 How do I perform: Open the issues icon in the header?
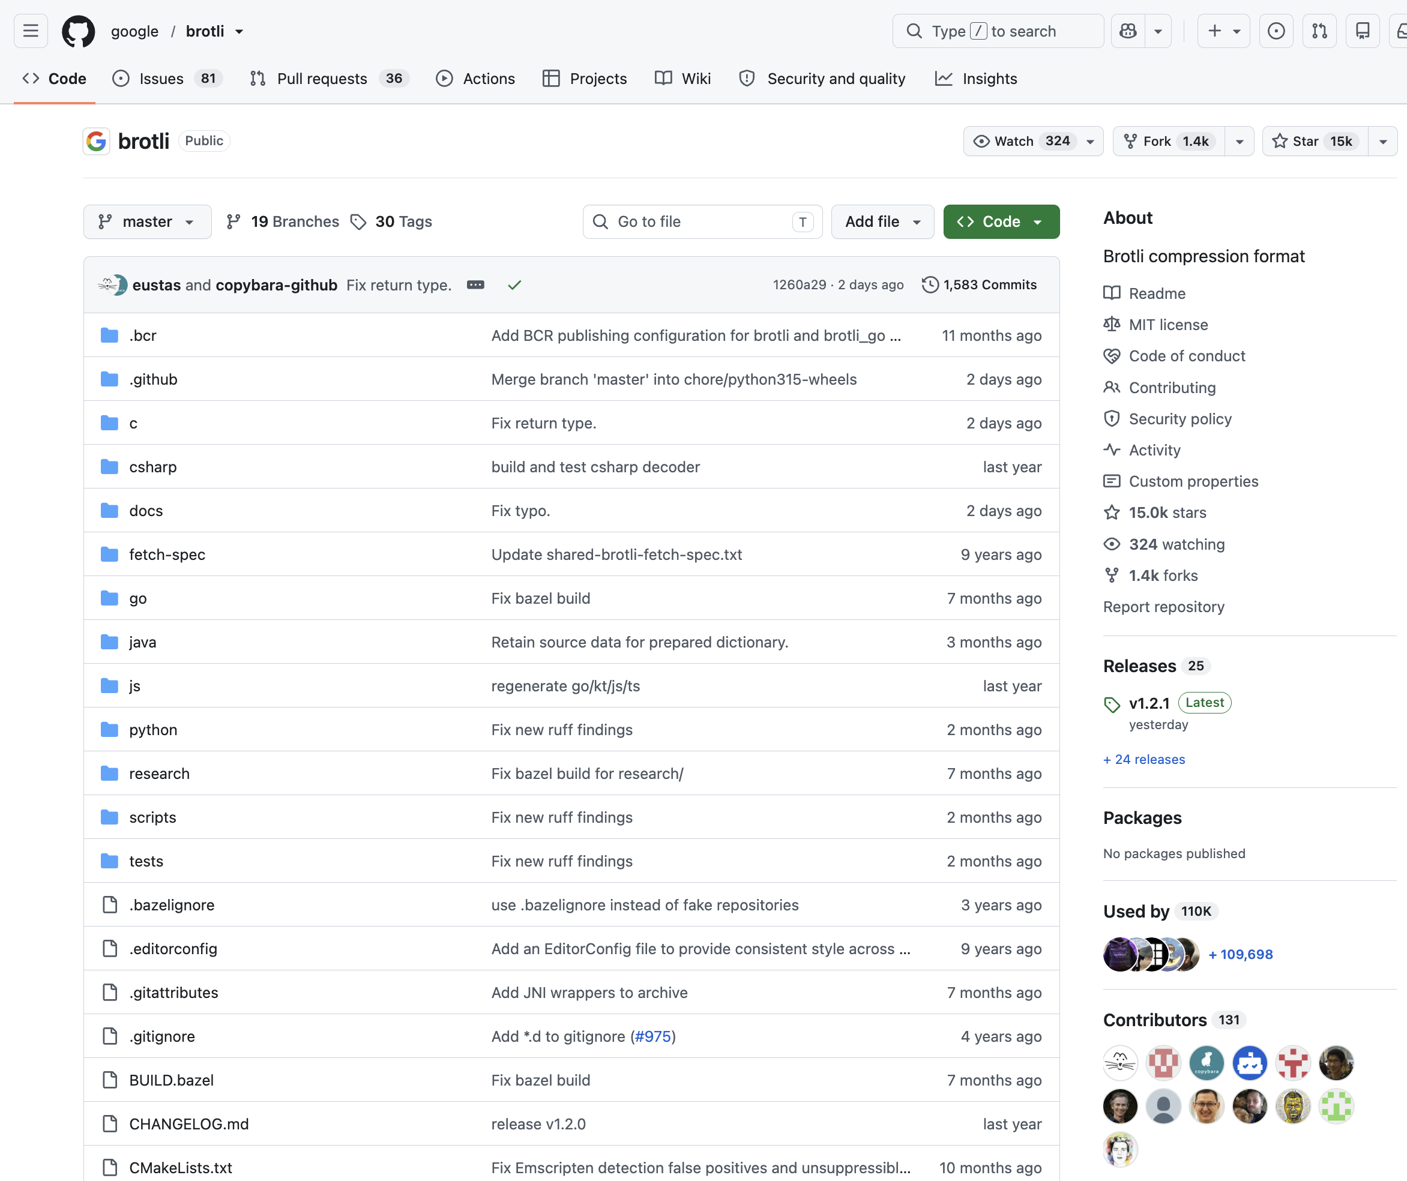click(x=1276, y=31)
